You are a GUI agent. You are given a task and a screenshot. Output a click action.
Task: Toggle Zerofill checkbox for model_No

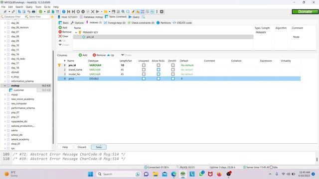pos(173,74)
